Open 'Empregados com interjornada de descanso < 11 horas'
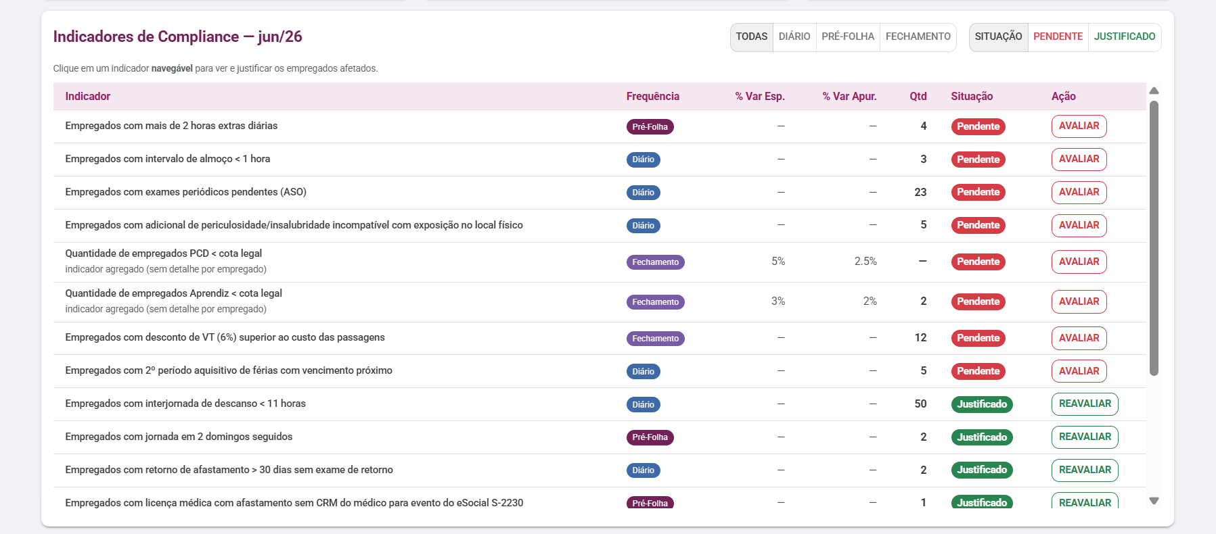Viewport: 1216px width, 534px height. click(185, 404)
